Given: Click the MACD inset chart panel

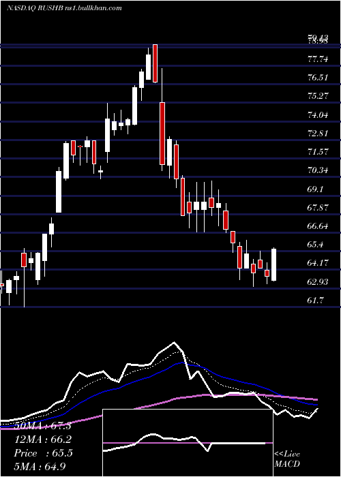Looking at the screenshot, I should point(188,443).
